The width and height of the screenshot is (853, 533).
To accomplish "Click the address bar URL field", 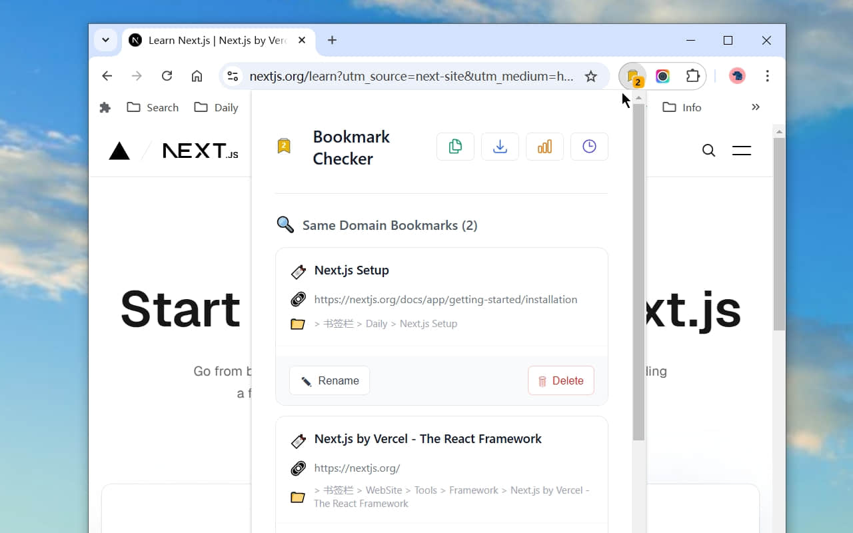I will 411,76.
